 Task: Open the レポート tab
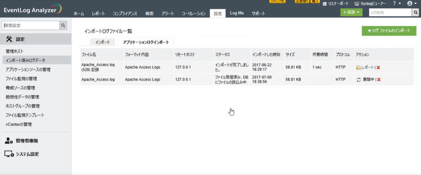point(98,13)
